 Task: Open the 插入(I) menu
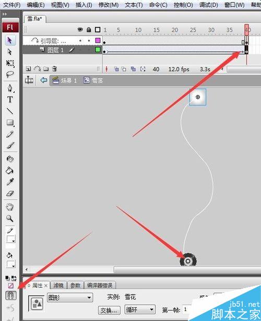84,5
